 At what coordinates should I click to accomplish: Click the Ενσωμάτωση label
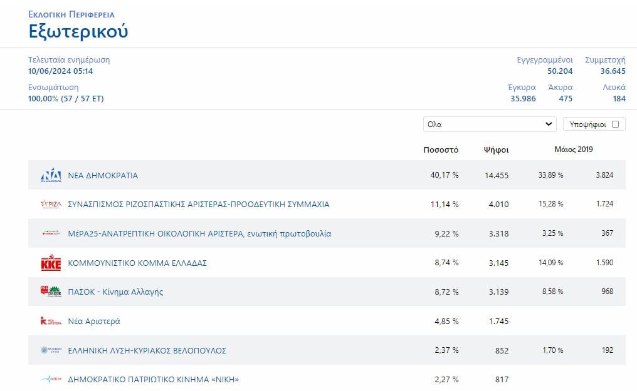(53, 88)
